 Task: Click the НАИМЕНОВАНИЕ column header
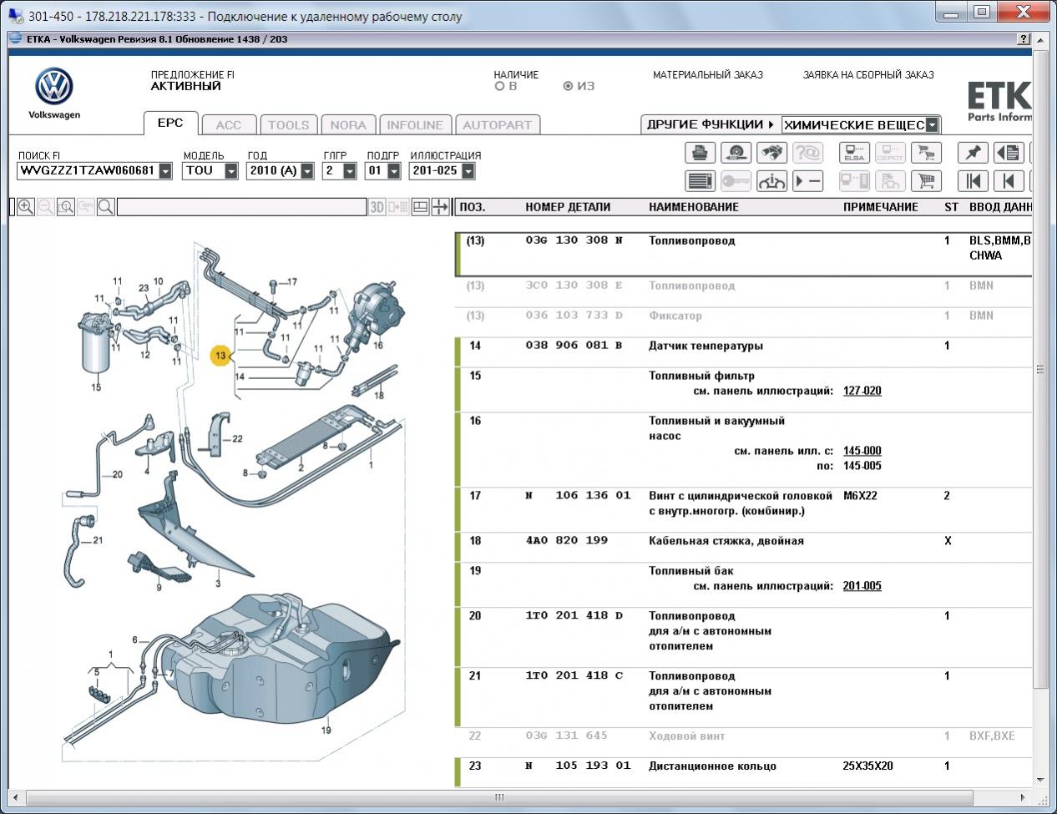point(694,207)
